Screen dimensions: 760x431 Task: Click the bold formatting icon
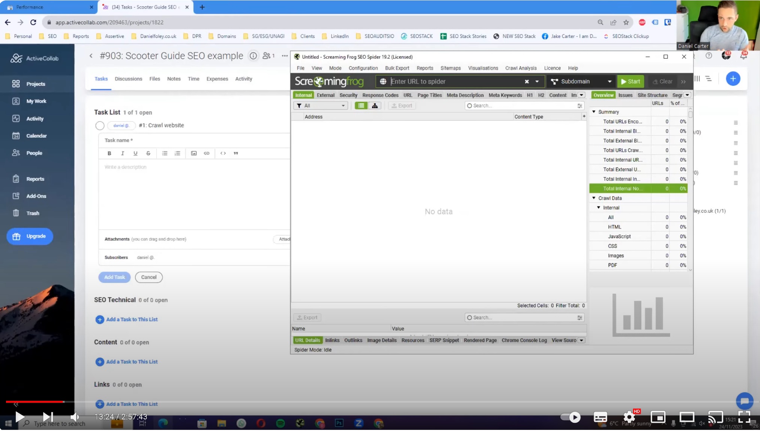pyautogui.click(x=109, y=153)
